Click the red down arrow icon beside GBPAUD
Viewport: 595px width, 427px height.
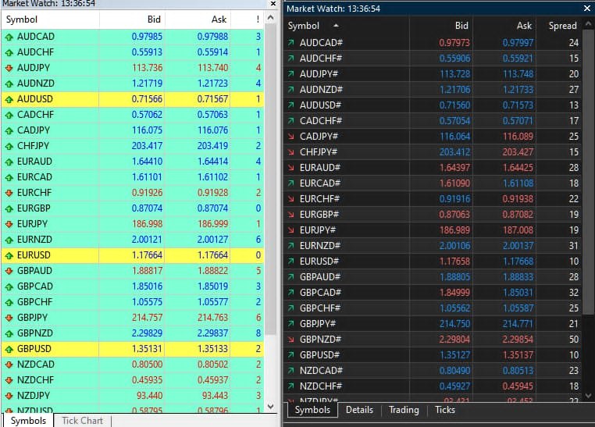click(9, 271)
